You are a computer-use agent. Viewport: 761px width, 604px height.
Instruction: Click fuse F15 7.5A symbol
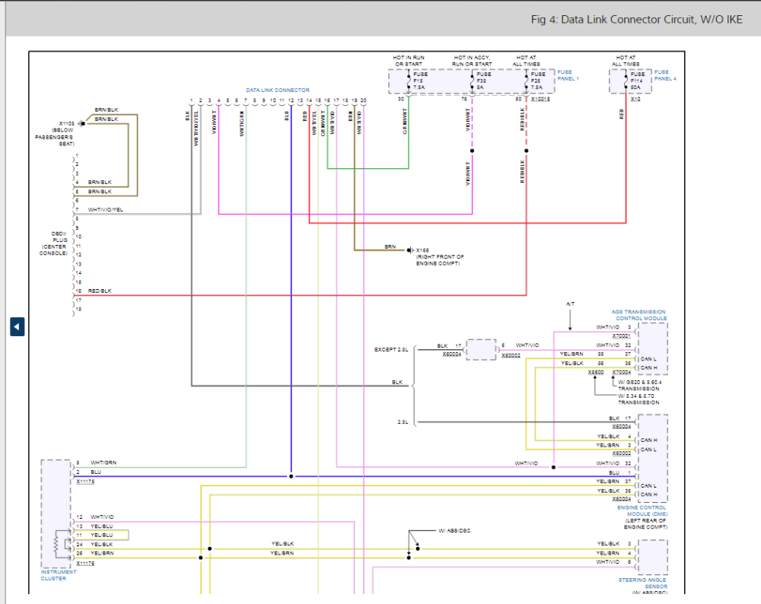(x=409, y=81)
